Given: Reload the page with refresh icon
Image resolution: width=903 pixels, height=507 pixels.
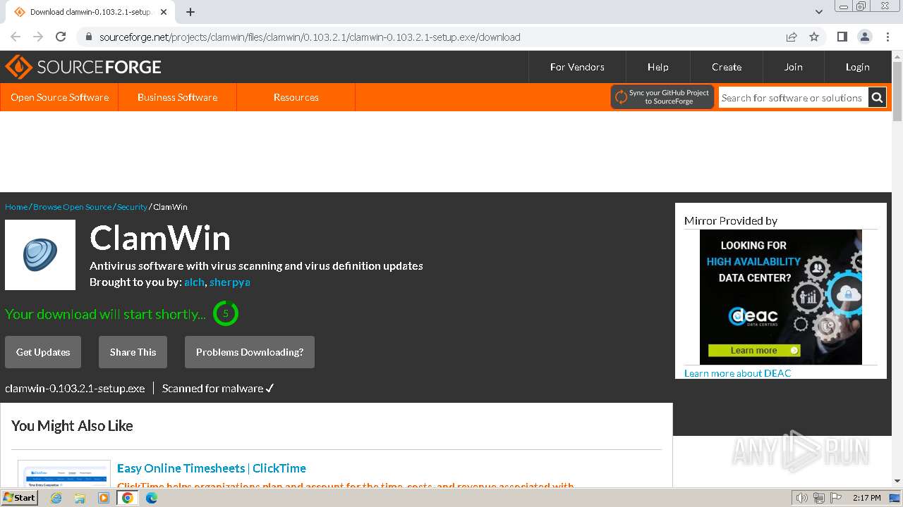Looking at the screenshot, I should pos(61,37).
